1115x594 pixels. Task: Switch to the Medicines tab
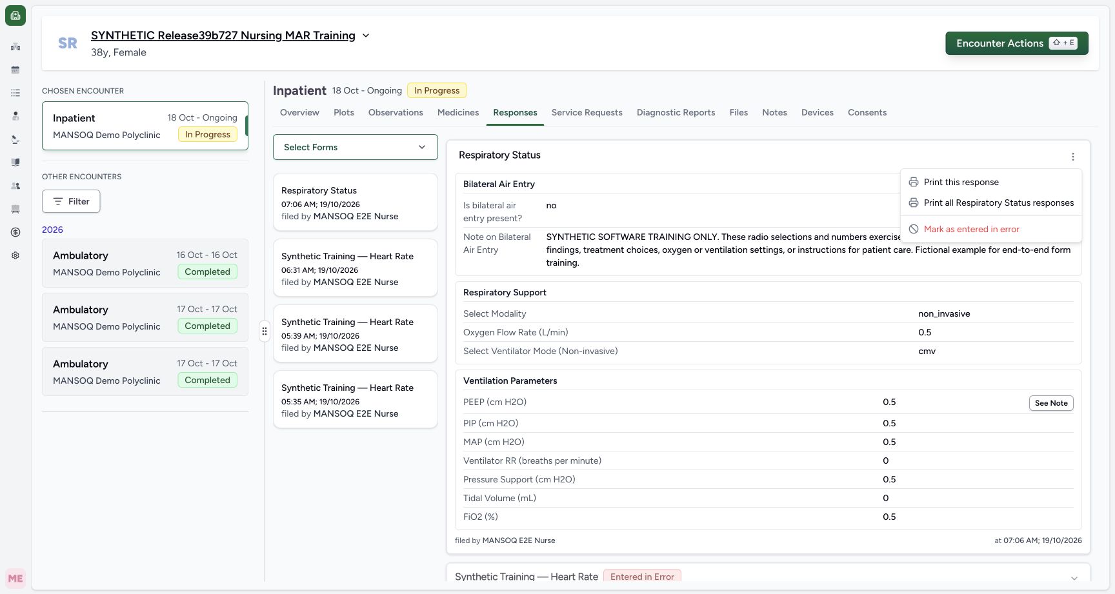point(458,113)
